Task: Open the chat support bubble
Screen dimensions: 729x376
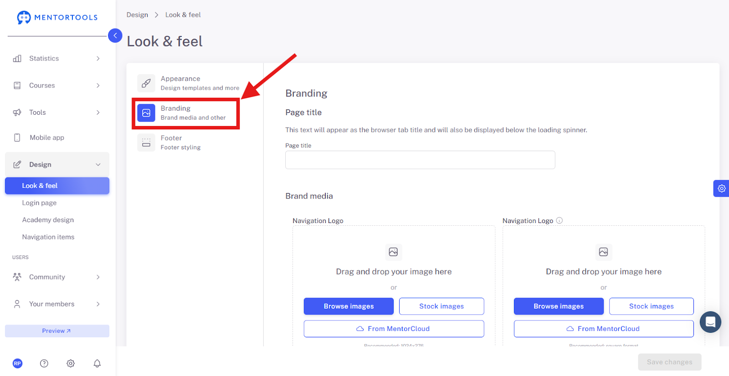Action: pyautogui.click(x=710, y=322)
